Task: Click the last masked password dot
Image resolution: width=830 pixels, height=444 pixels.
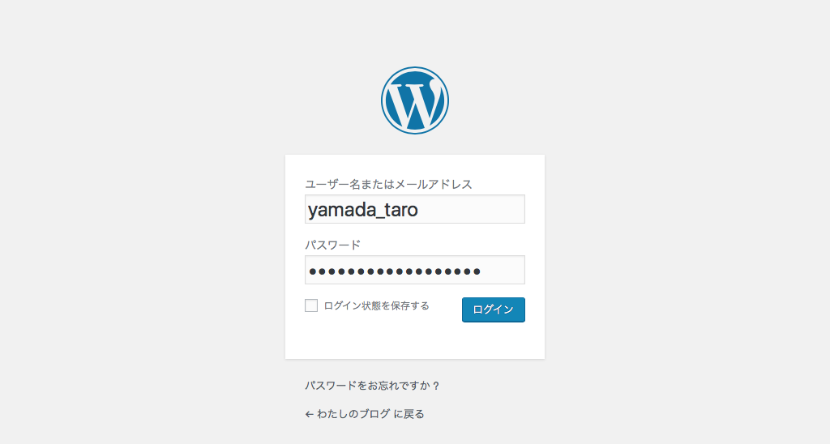Action: [477, 271]
